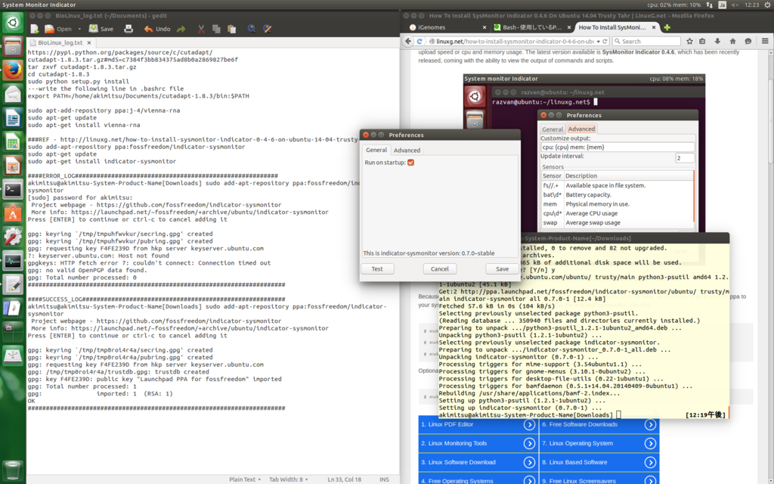Image resolution: width=774 pixels, height=484 pixels.
Task: Open the Linux Based Software link
Action: click(599, 462)
